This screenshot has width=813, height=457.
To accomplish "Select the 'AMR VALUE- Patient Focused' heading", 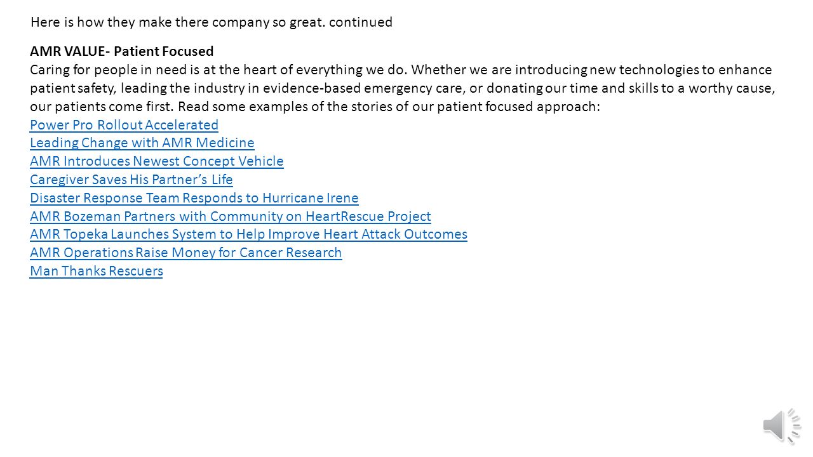I will (121, 51).
